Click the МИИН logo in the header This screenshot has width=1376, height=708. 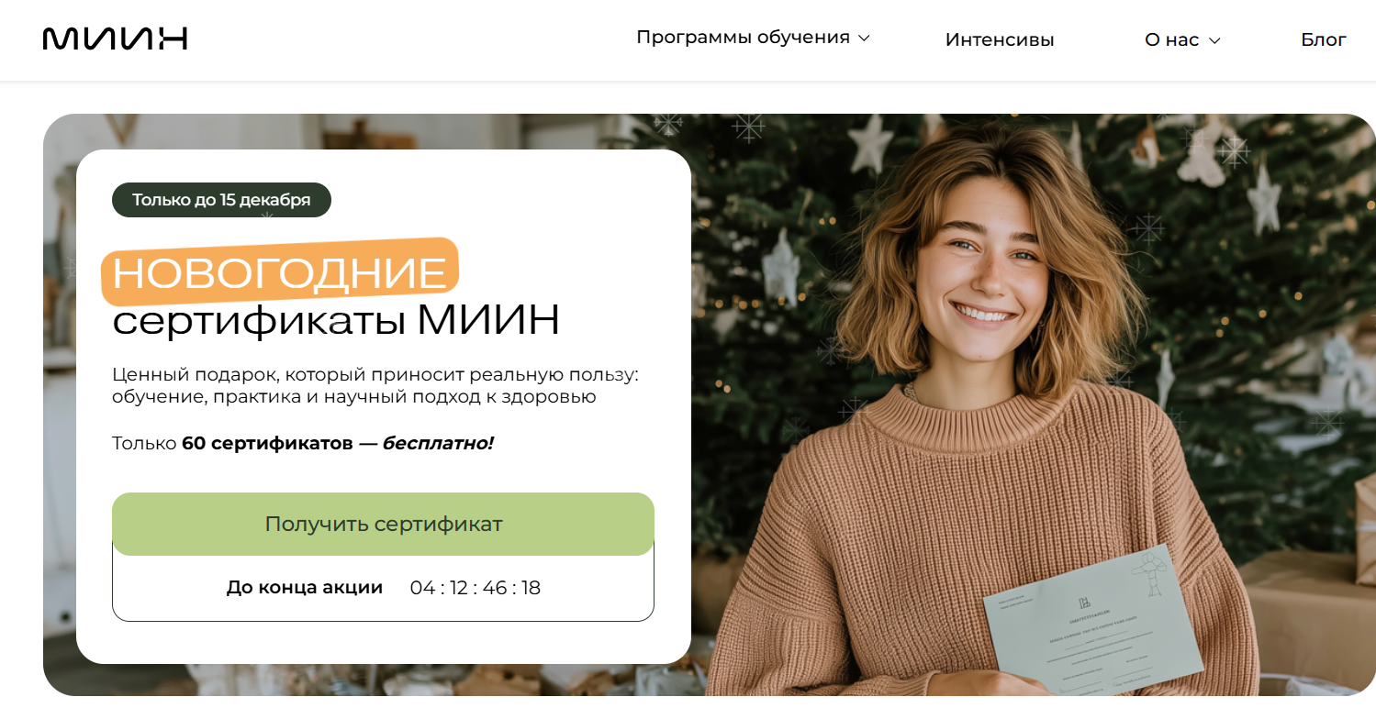[x=115, y=39]
